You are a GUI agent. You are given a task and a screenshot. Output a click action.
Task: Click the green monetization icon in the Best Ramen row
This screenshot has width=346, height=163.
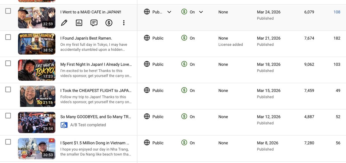coord(184,38)
